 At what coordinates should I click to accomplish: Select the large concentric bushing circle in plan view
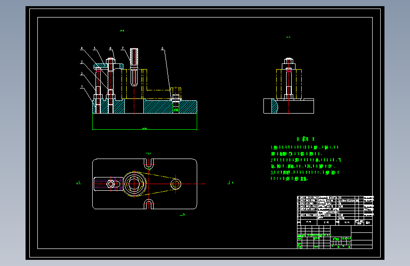134,184
